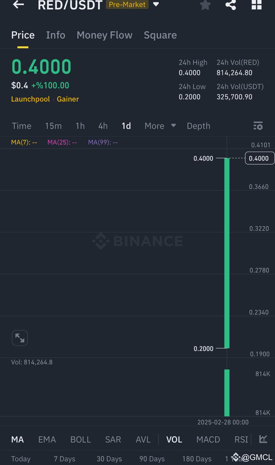Toggle the VOL sub-indicator

174,439
